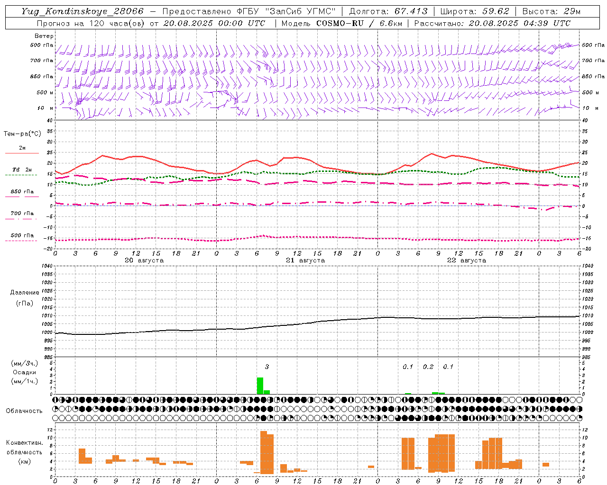
Task: Click the '20 августа' date label
Action: pyautogui.click(x=144, y=260)
